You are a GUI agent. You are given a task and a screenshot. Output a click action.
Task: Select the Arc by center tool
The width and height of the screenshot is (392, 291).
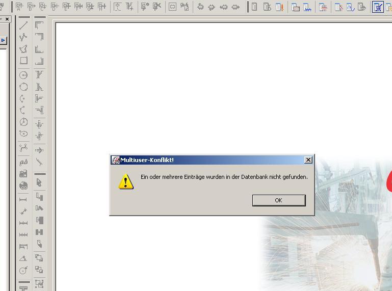tap(23, 98)
